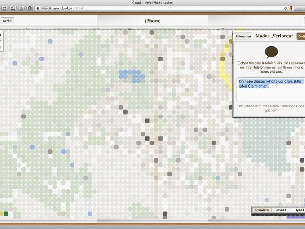305x229 pixels.
Task: Click the Apple logo in address bar
Action: (38, 8)
